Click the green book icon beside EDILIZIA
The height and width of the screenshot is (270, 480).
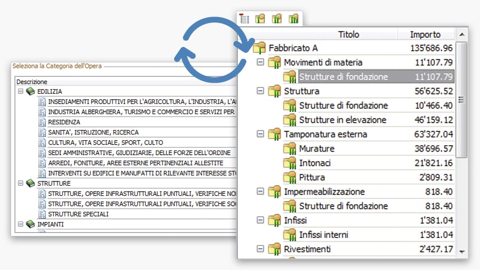point(30,92)
